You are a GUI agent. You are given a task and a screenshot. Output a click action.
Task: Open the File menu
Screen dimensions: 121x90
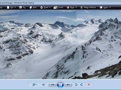(11, 7)
